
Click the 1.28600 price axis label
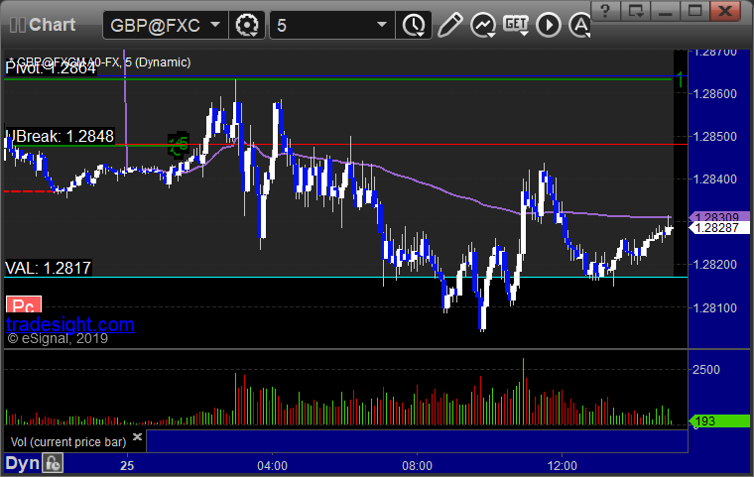click(715, 94)
